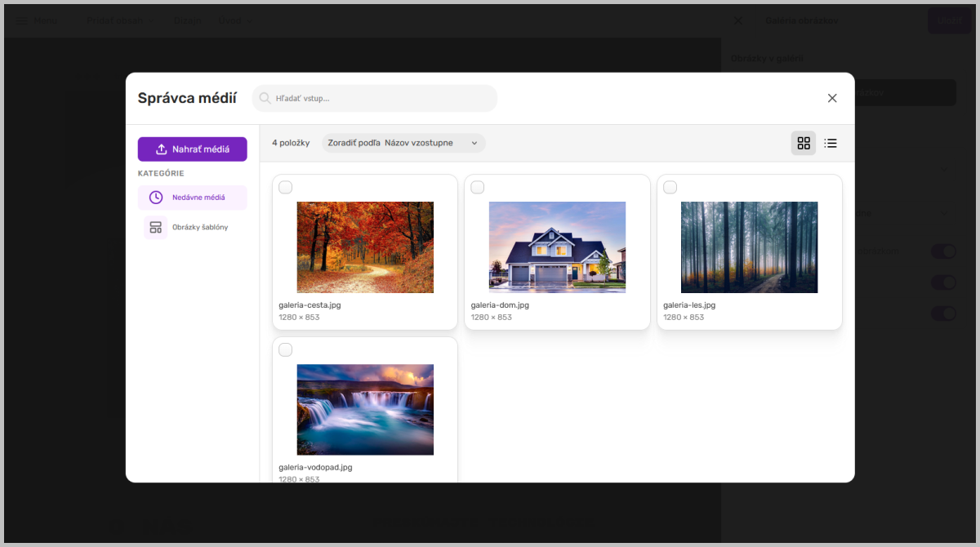Select the galeria-vodopad.jpg checkbox
The image size is (980, 547).
[x=285, y=350]
